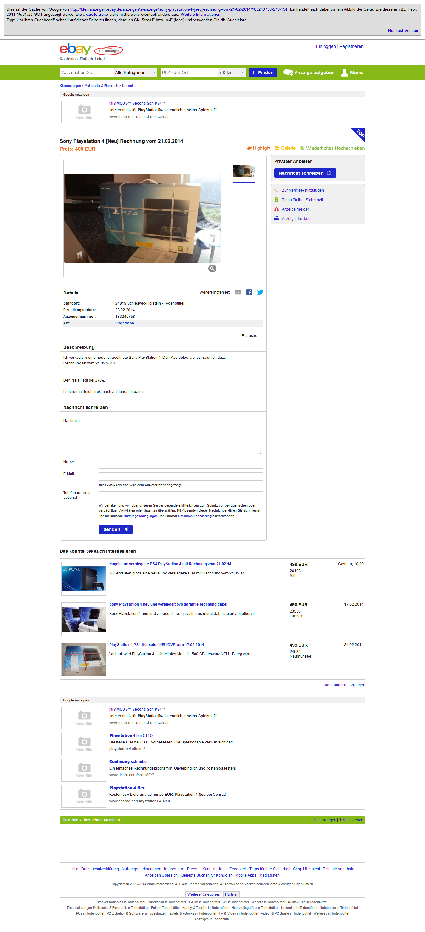425x932 pixels.
Task: Share the ad on Twitter
Action: click(260, 292)
